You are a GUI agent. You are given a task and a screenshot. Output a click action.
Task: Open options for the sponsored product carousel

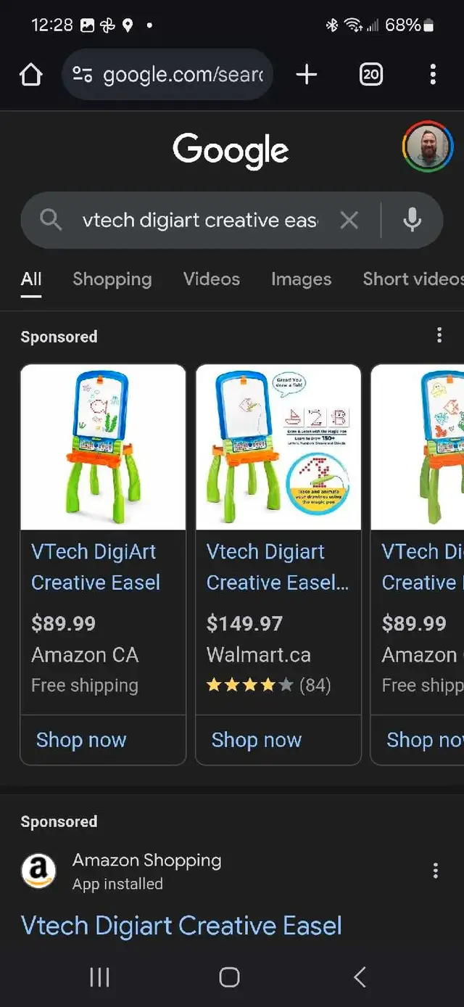coord(439,335)
